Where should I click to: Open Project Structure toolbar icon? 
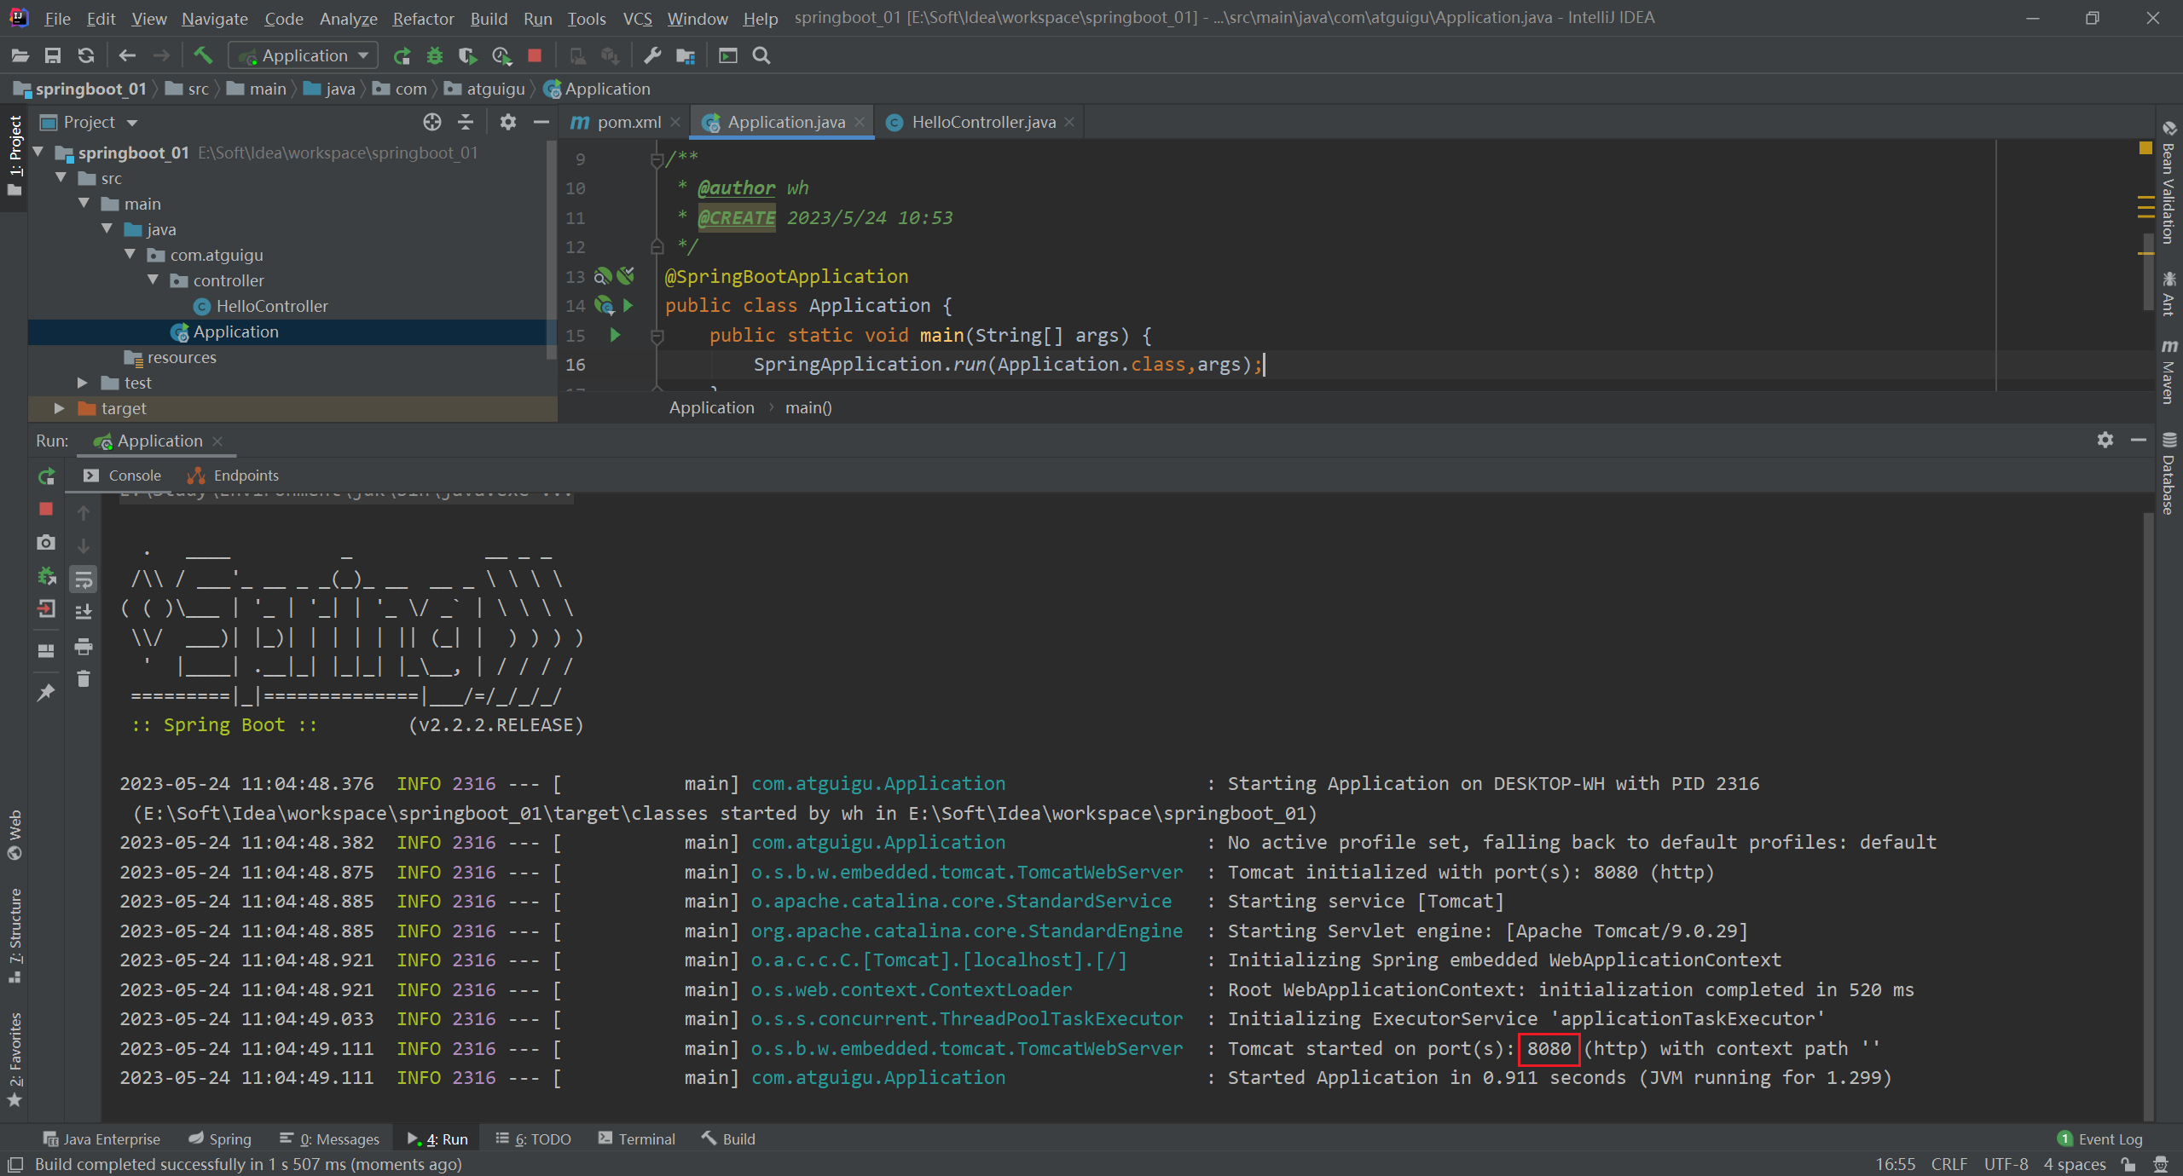pos(686,56)
